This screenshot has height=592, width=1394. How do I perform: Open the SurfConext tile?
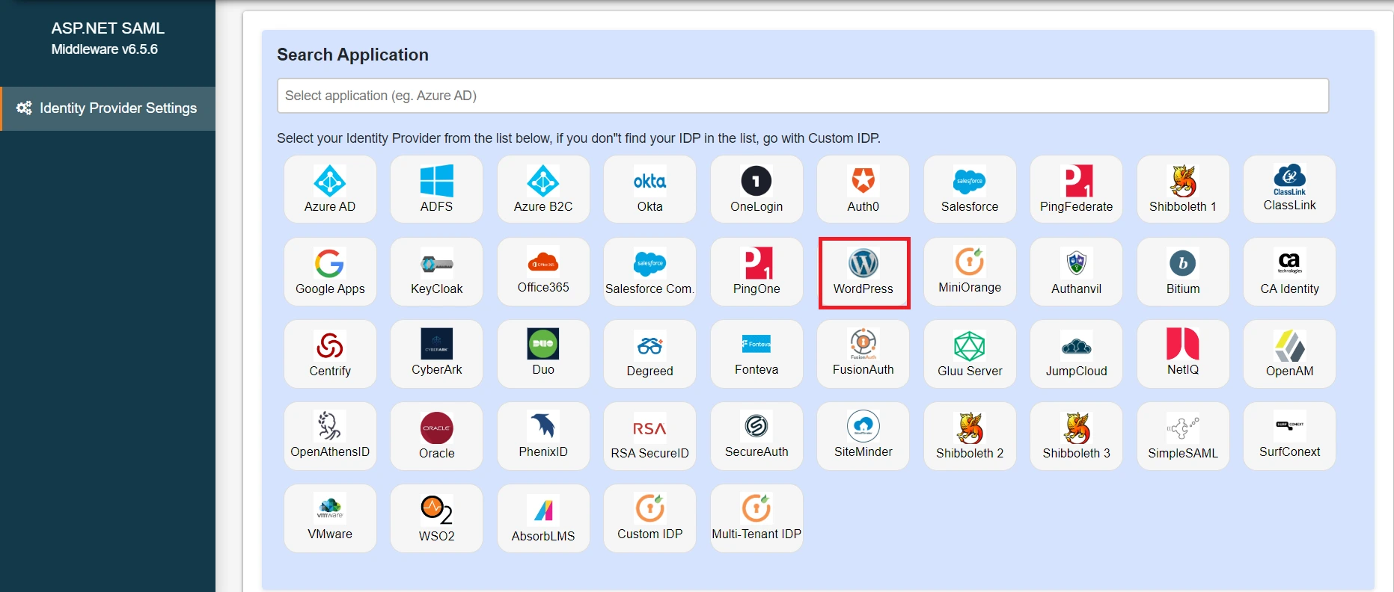coord(1289,436)
